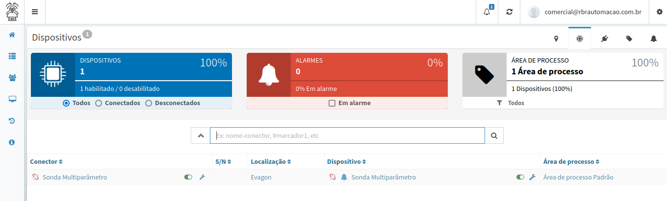Switch to the map location tab
This screenshot has width=667, height=201.
[x=556, y=39]
